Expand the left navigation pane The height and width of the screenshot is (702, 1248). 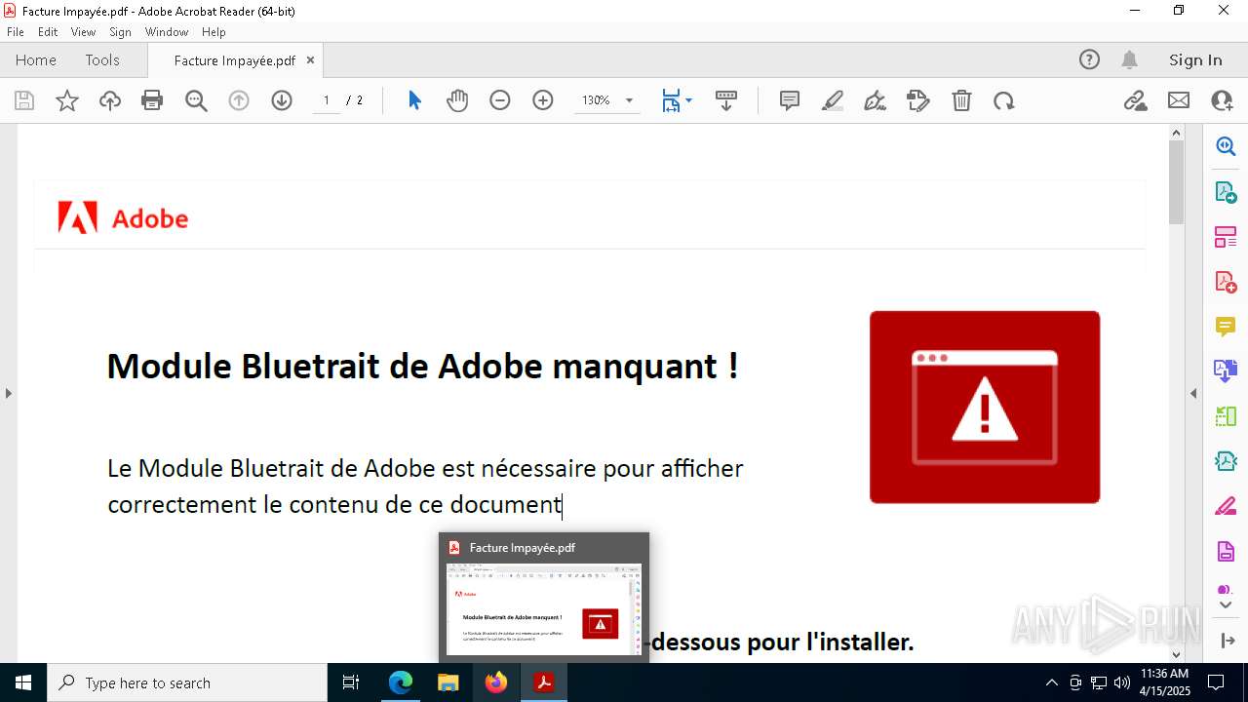point(8,393)
